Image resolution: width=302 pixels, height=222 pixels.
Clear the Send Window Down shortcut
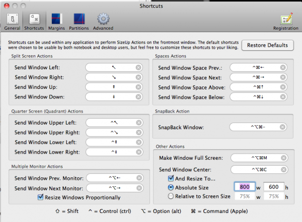(138, 96)
